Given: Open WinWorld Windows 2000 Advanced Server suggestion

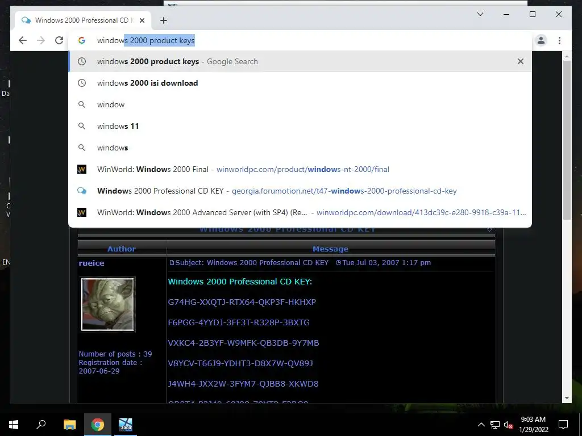Looking at the screenshot, I should [300, 212].
